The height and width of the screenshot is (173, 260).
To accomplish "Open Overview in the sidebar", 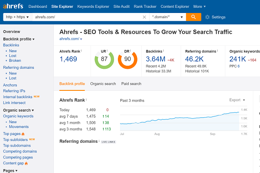I will point(12,32).
